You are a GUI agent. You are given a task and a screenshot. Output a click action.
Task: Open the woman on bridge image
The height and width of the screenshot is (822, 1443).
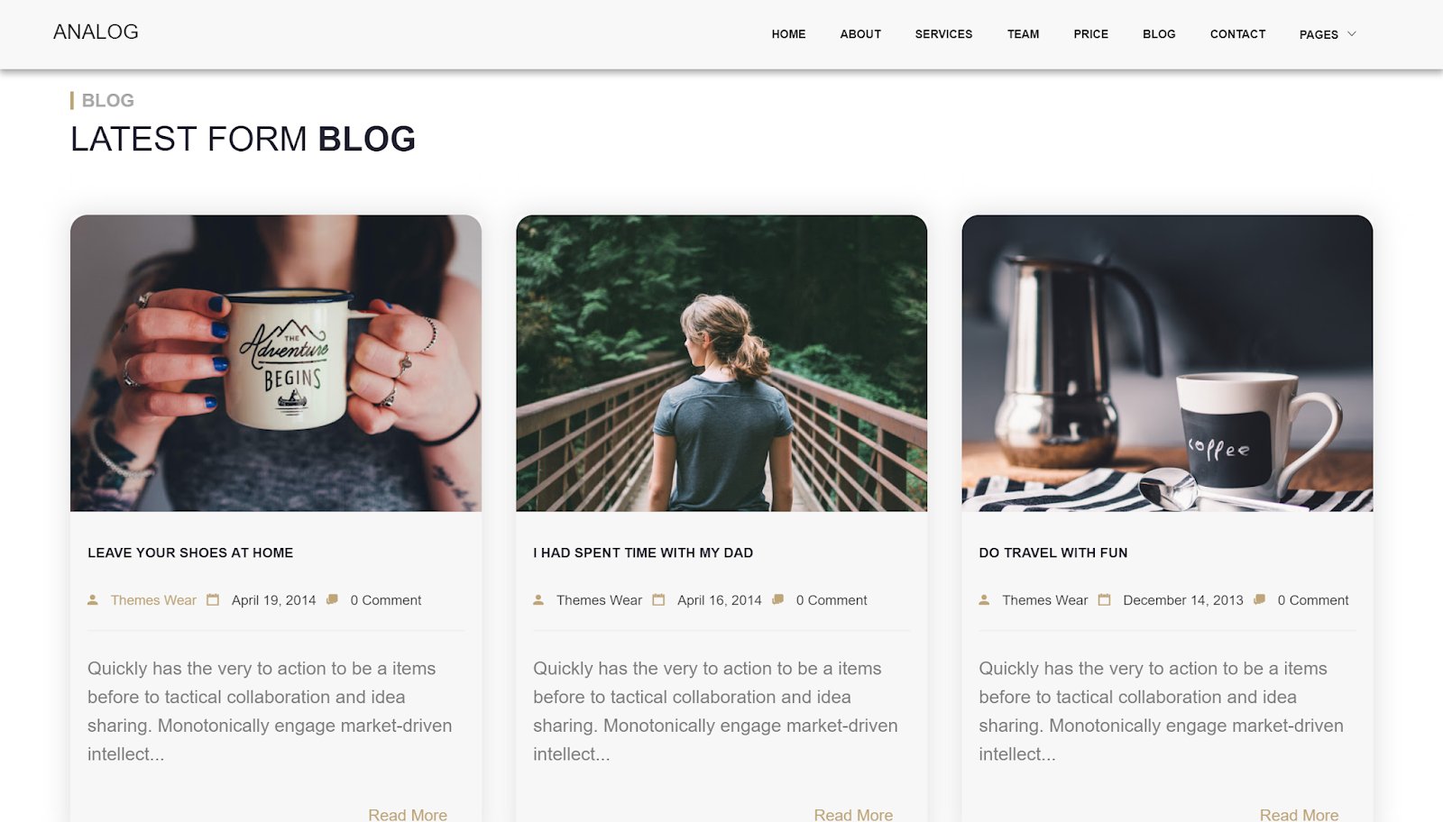tap(721, 363)
